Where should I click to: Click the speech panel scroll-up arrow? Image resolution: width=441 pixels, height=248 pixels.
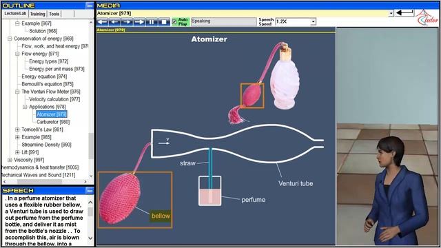pos(90,202)
